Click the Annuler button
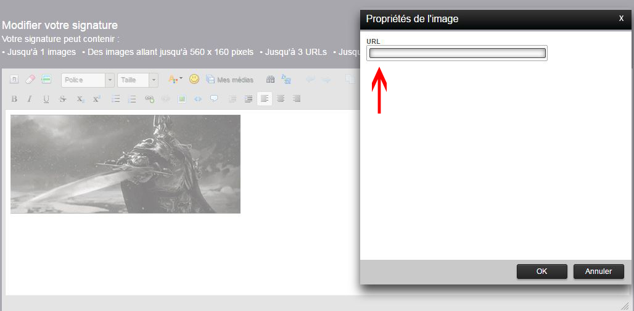This screenshot has height=311, width=634. 598,272
